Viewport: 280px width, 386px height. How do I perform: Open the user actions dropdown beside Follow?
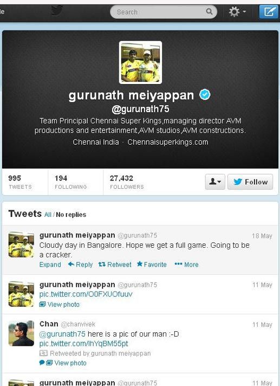pos(215,182)
